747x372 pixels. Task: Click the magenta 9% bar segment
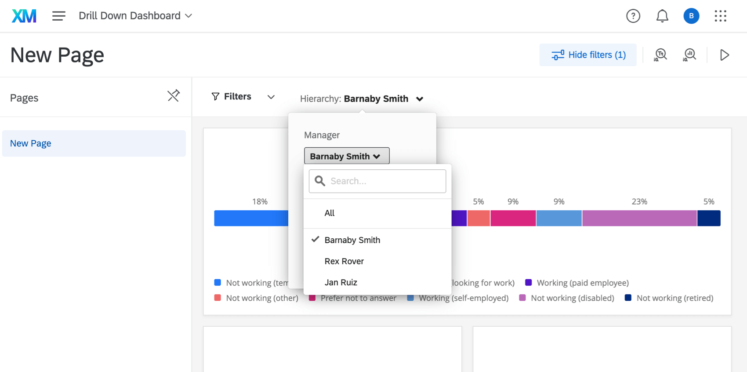click(513, 218)
